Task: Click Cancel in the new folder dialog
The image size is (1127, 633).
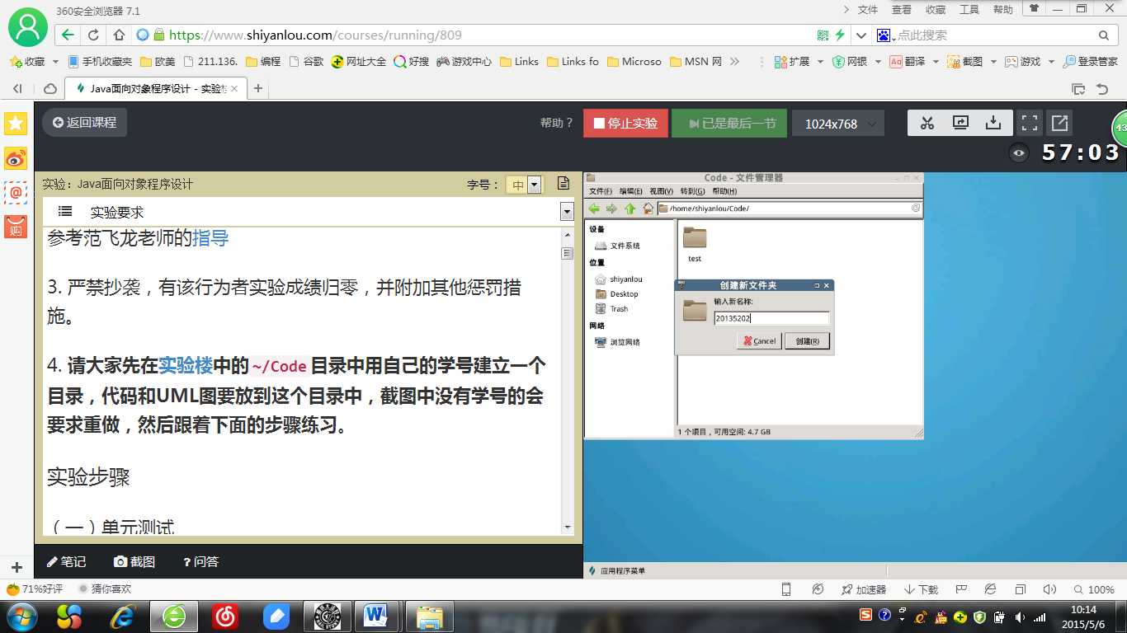Action: pyautogui.click(x=759, y=341)
